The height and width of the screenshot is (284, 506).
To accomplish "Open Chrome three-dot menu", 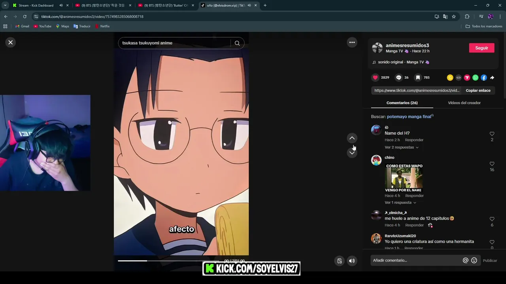I will [x=500, y=17].
